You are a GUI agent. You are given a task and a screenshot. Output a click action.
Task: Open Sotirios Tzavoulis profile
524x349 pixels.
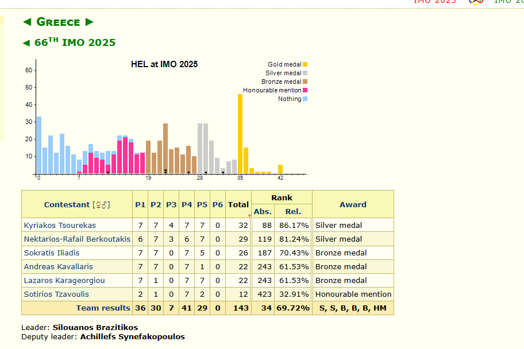pos(56,294)
